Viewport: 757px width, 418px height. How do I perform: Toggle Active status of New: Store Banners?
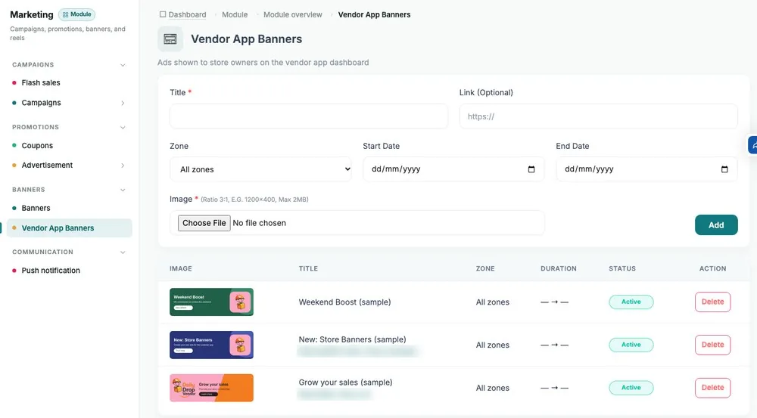click(631, 345)
